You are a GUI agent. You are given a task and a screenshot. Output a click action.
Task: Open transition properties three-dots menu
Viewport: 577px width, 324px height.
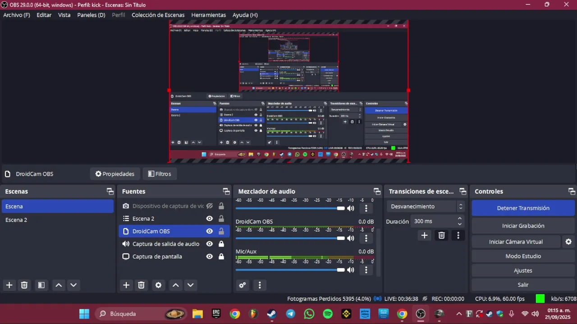coord(458,235)
